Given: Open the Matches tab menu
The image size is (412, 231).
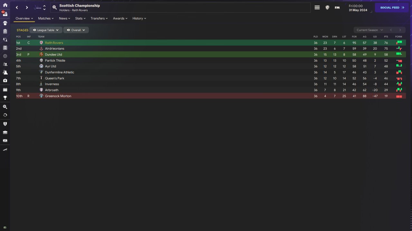Looking at the screenshot, I should pos(46,18).
